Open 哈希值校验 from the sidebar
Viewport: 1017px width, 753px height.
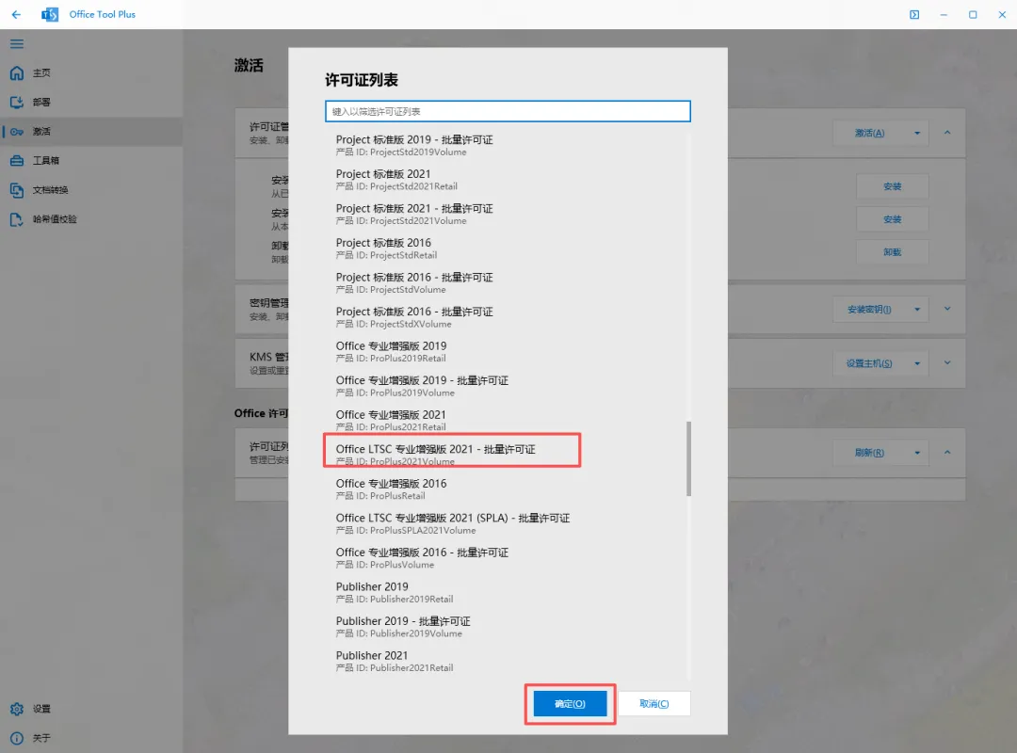click(90, 219)
